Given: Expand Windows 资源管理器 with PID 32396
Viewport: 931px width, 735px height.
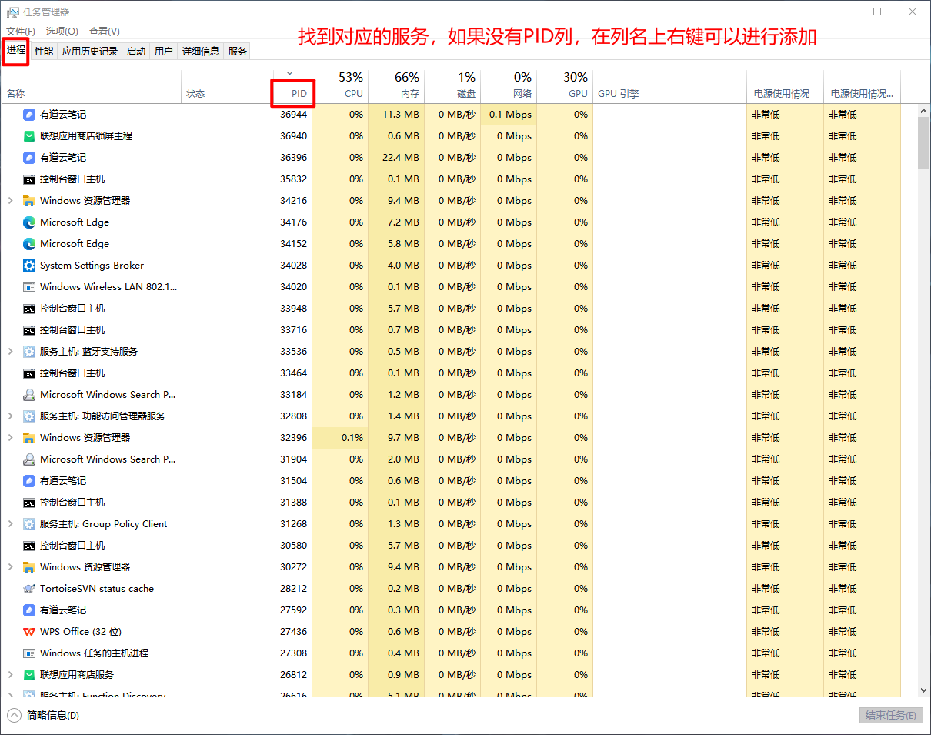Looking at the screenshot, I should (10, 437).
